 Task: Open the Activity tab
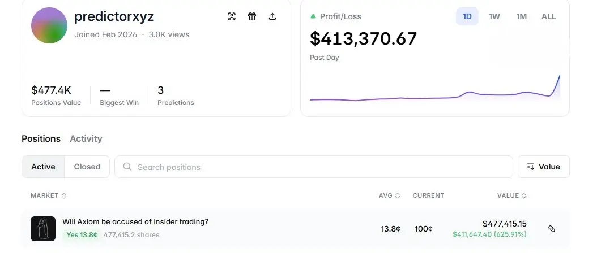coord(86,138)
